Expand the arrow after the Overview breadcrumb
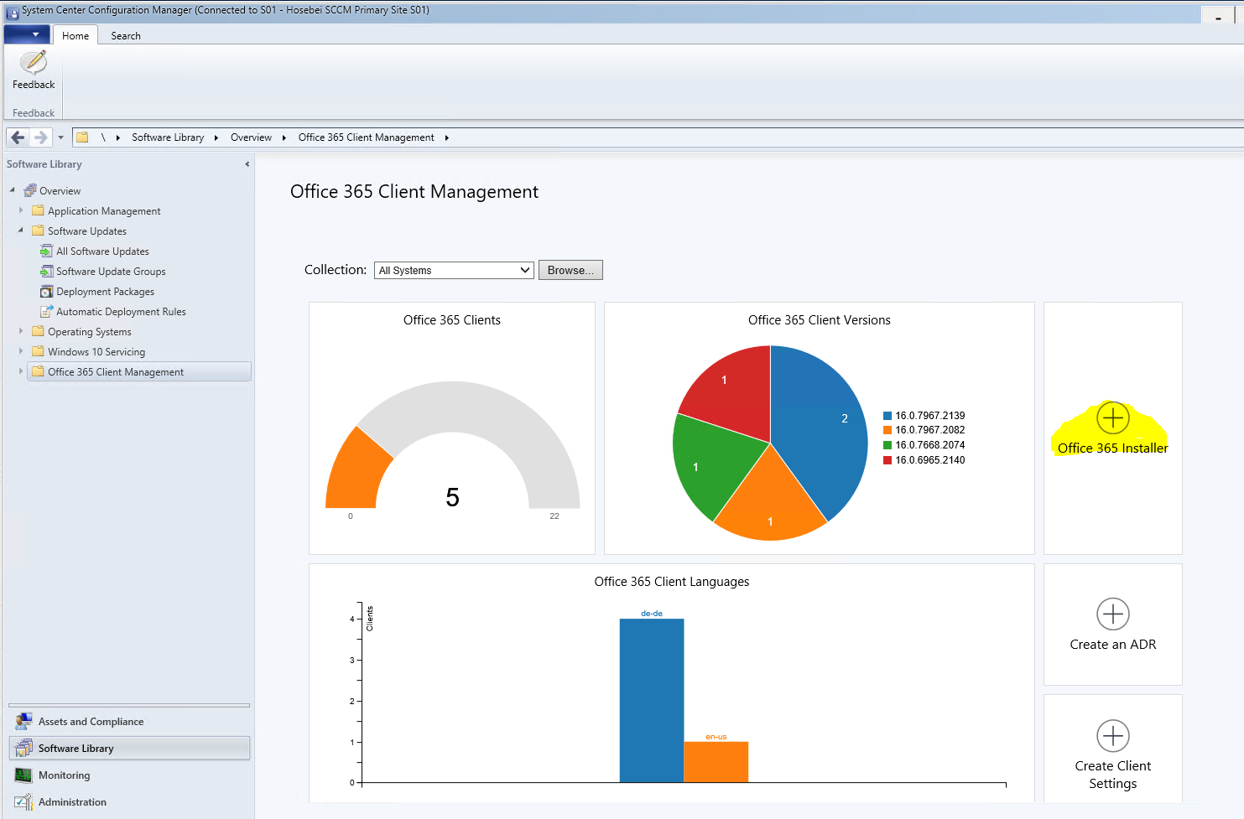The image size is (1244, 819). (x=284, y=137)
